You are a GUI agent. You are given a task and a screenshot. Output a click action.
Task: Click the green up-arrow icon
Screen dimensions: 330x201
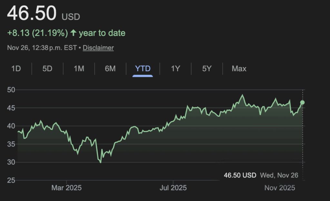73,33
